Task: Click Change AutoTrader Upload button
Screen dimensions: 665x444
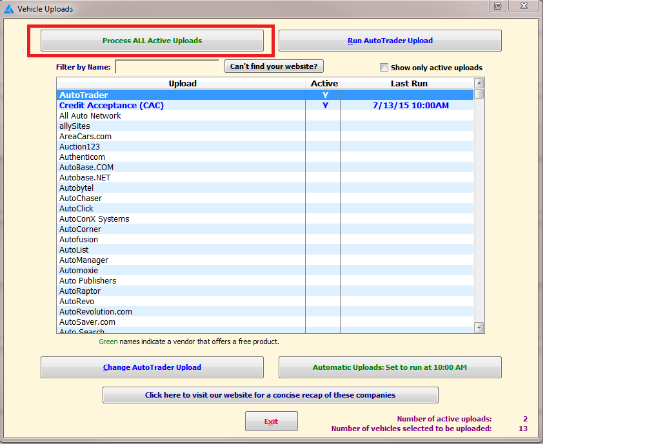Action: pyautogui.click(x=152, y=367)
